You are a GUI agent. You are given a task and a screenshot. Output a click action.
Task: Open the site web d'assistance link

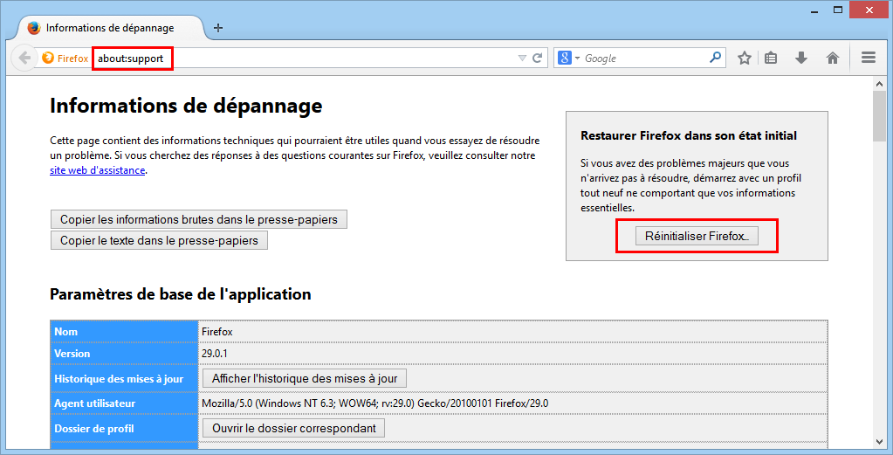tap(98, 170)
